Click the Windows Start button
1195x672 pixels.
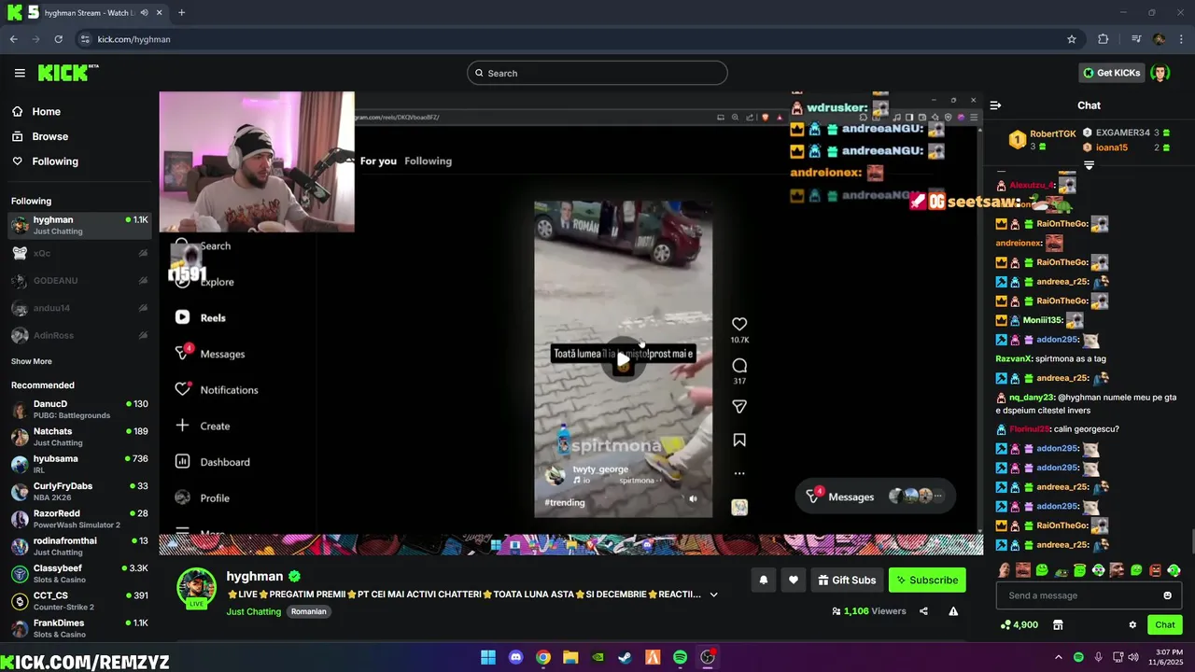point(488,657)
